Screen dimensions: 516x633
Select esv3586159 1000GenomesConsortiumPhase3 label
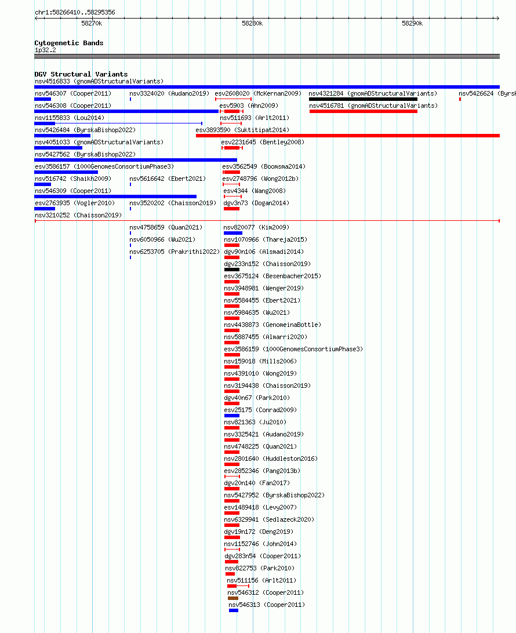(x=293, y=348)
